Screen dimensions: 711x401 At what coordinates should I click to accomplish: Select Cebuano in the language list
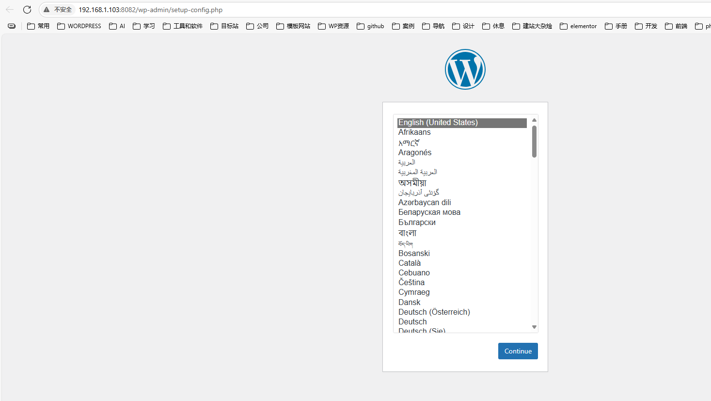point(462,273)
